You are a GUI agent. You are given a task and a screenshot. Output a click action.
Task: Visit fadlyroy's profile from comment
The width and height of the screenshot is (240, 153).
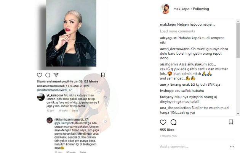167,97
